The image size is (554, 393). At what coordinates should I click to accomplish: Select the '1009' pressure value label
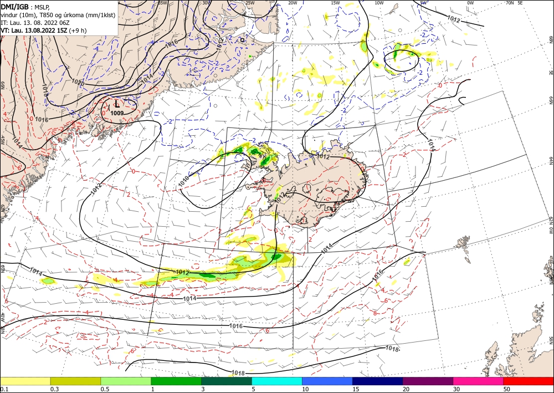click(117, 113)
